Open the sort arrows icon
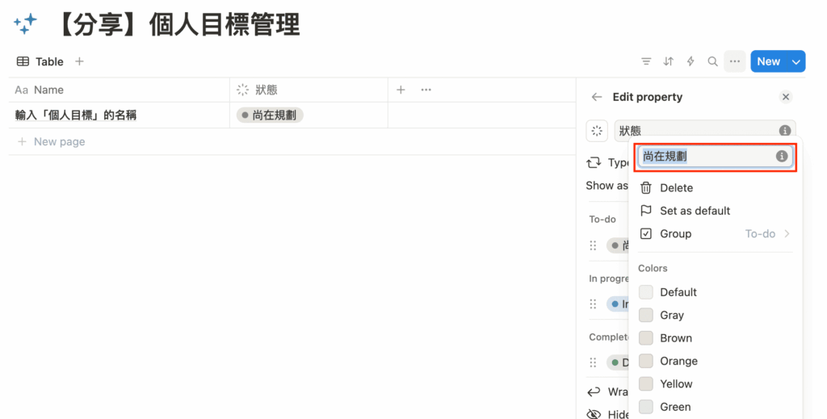 pyautogui.click(x=668, y=61)
